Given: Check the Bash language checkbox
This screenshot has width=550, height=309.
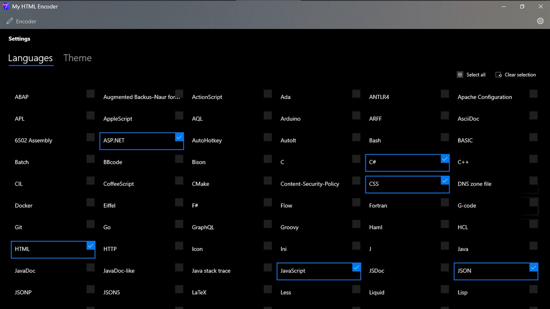Looking at the screenshot, I should (445, 137).
